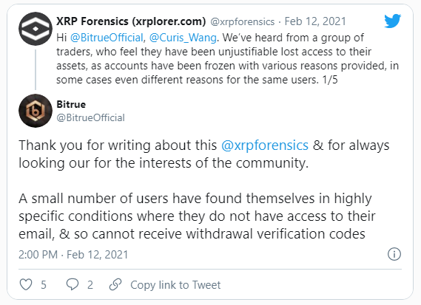Open the quoted tweet's Feb 12, 2021 date

point(315,21)
